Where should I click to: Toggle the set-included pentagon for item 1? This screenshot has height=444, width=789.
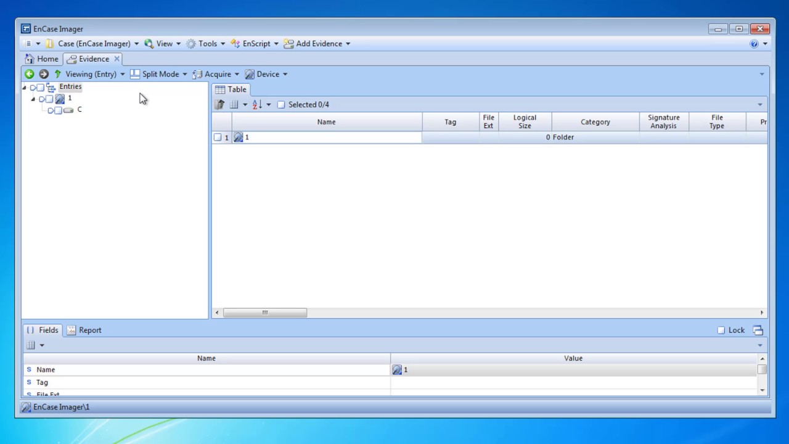[42, 99]
